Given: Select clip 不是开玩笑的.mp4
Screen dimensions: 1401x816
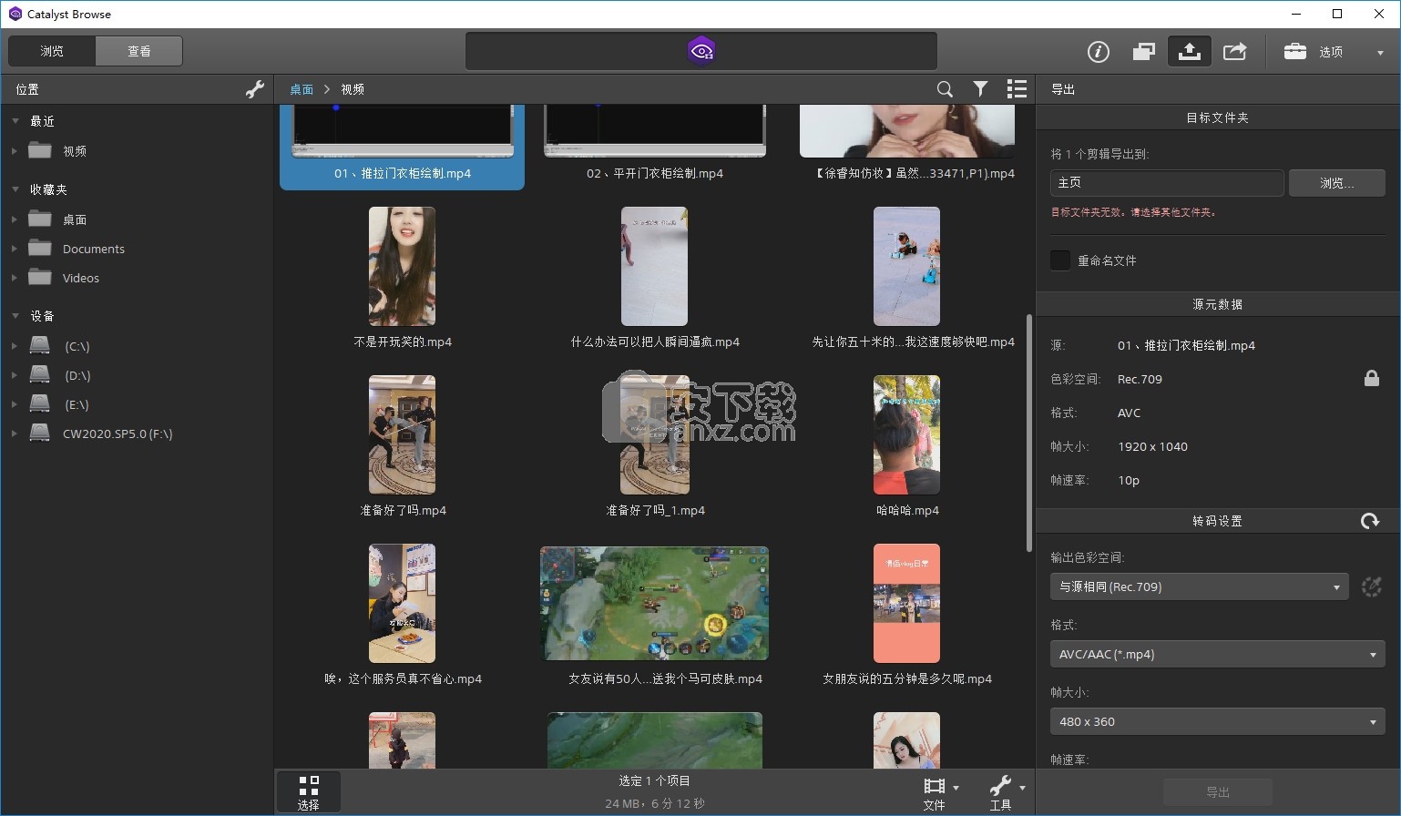Looking at the screenshot, I should pyautogui.click(x=402, y=278).
